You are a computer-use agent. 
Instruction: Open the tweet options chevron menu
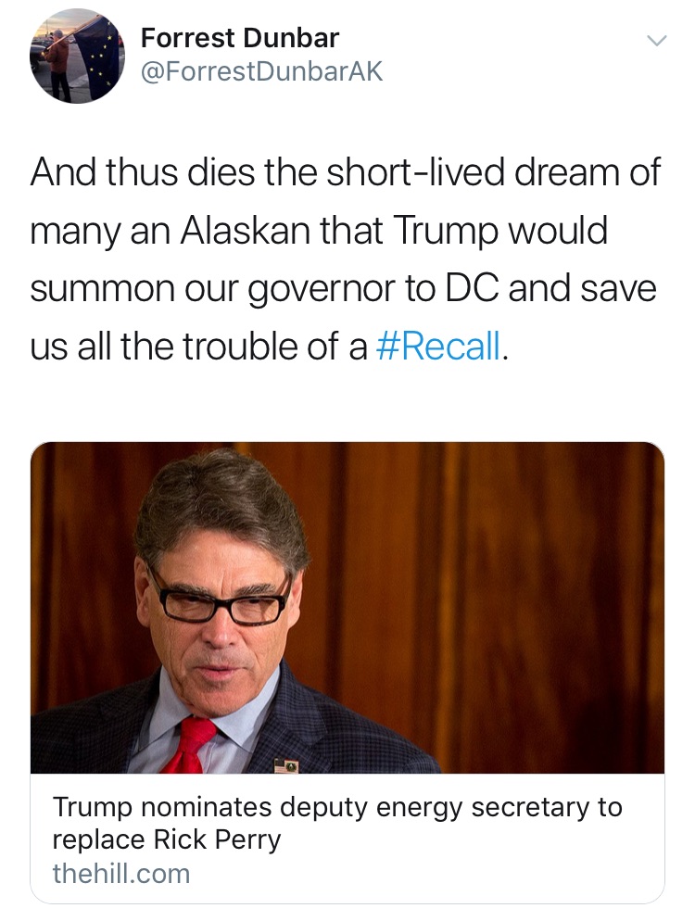(656, 41)
